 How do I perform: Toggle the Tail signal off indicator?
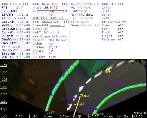121,29
